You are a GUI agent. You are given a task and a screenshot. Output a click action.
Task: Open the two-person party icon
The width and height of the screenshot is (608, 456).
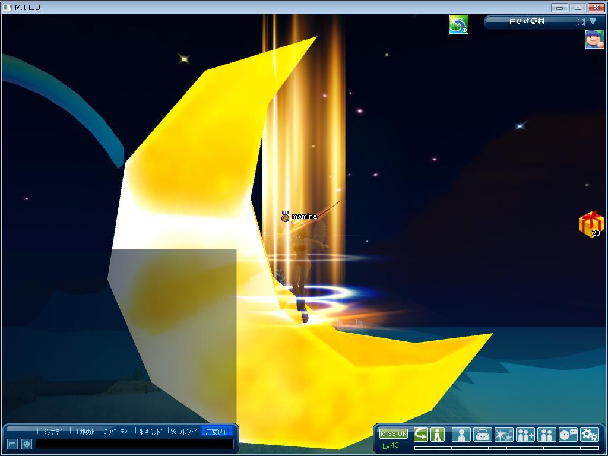point(546,435)
